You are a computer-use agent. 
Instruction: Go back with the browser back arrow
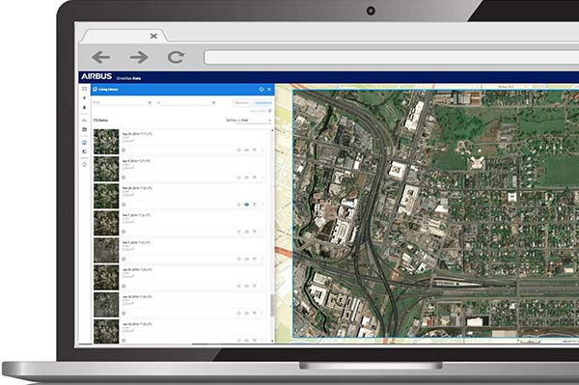(100, 57)
